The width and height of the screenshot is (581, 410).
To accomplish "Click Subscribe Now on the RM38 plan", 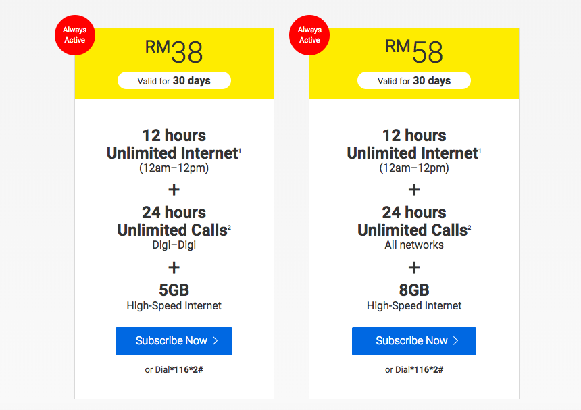I will coord(174,340).
